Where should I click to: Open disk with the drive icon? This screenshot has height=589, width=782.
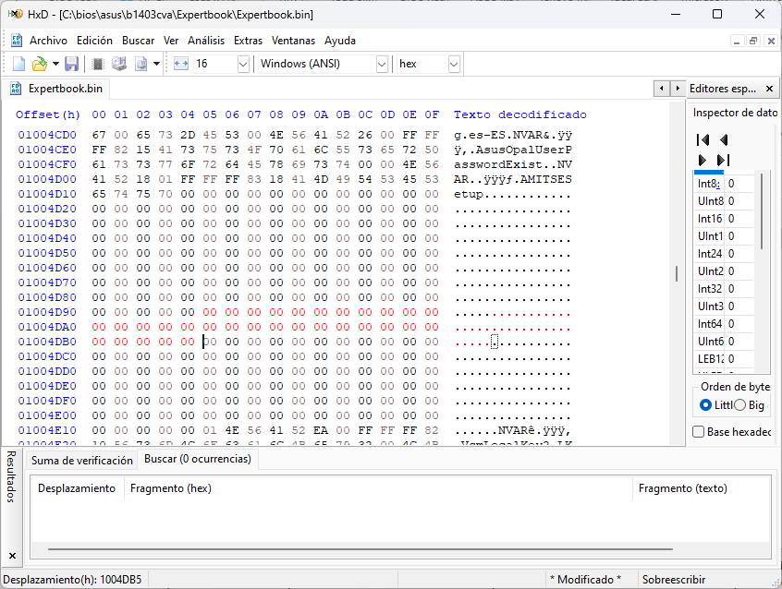click(x=118, y=64)
